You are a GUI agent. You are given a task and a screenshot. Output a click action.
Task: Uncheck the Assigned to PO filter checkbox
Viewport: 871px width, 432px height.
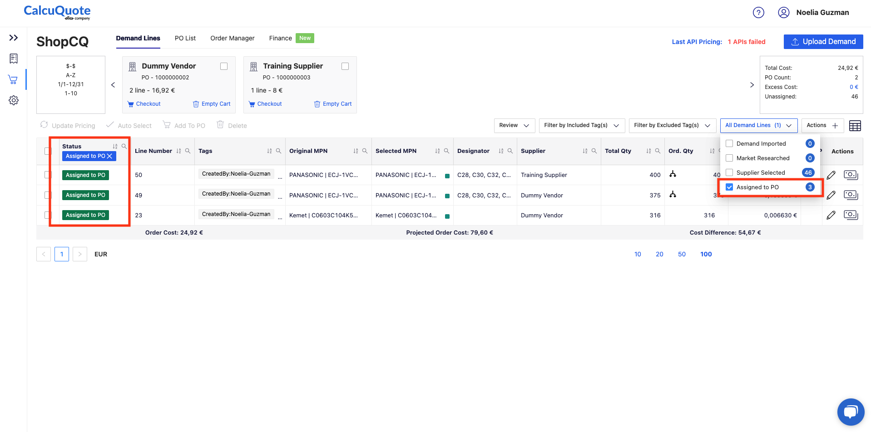coord(729,187)
